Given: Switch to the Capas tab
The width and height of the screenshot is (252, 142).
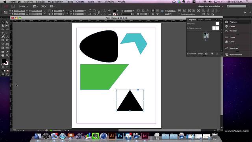Looking at the screenshot, I should pyautogui.click(x=200, y=20).
